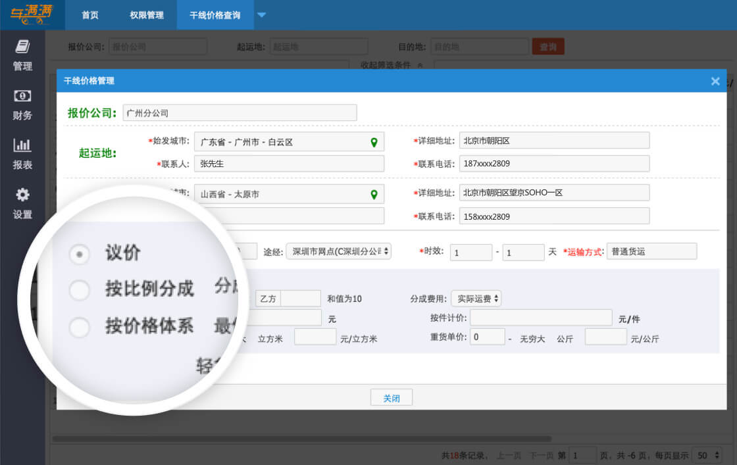Expand the top navigation tab dropdown arrow

click(261, 15)
